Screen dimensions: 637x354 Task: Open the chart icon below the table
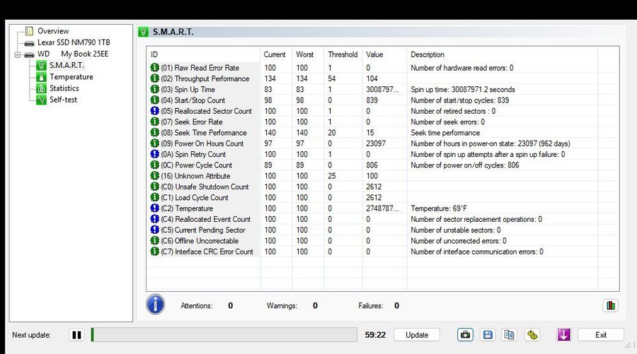[x=611, y=305]
